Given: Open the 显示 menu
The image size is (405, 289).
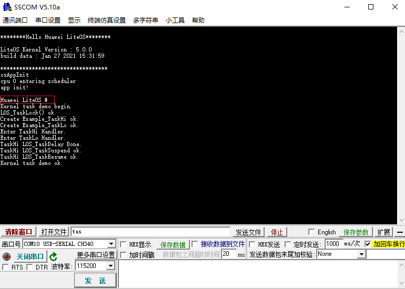Looking at the screenshot, I should (x=74, y=20).
